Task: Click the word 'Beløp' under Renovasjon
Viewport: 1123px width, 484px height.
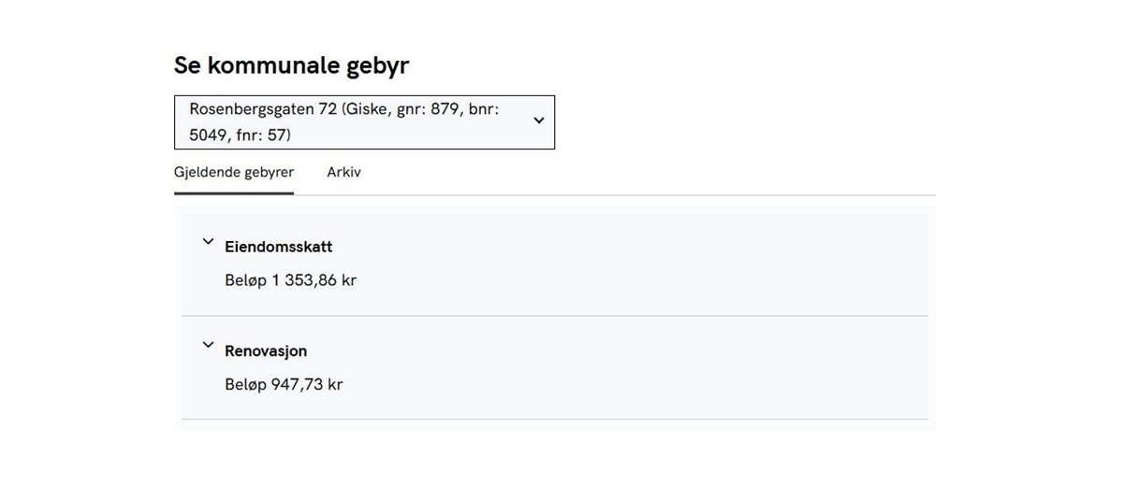Action: click(246, 384)
